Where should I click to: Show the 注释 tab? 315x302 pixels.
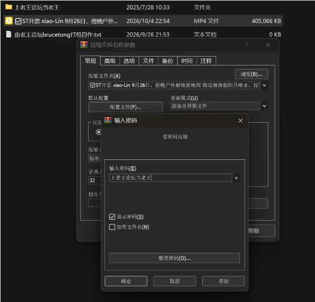pyautogui.click(x=206, y=61)
